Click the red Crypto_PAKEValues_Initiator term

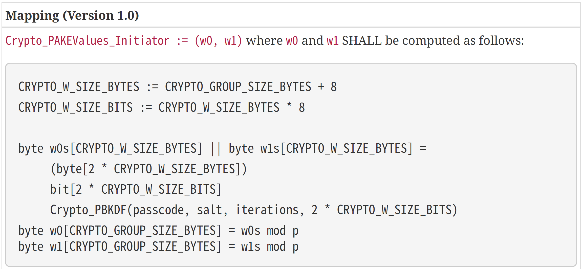click(x=87, y=41)
